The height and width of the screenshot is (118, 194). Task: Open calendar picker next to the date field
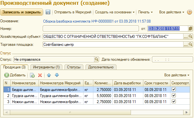190,29
